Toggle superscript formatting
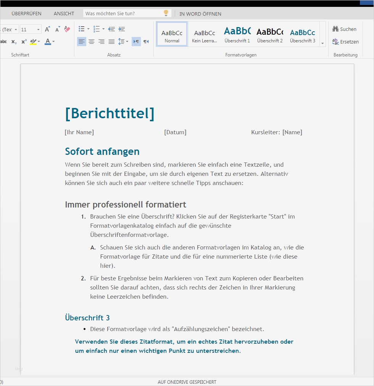This screenshot has width=374, height=386. [x=24, y=42]
